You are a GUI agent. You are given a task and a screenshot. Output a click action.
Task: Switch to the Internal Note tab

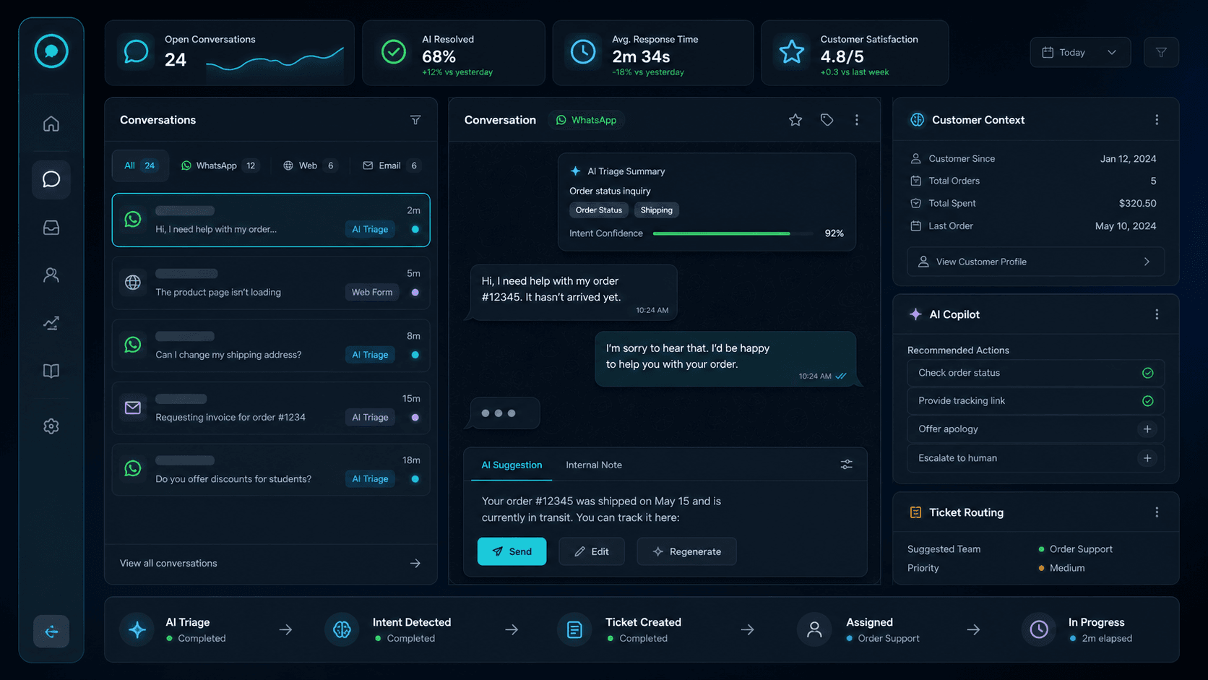click(x=594, y=465)
